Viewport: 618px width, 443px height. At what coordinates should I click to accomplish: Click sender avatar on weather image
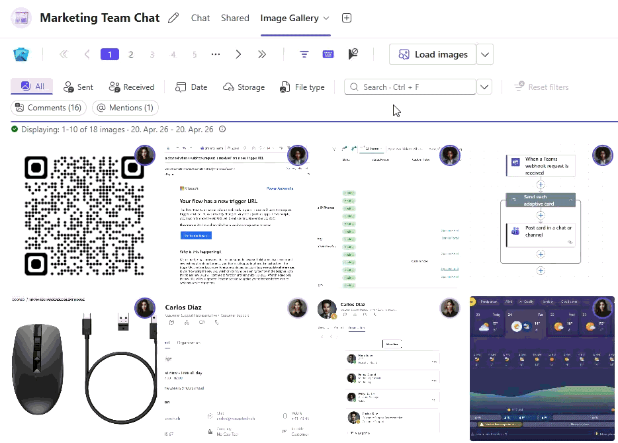click(x=602, y=308)
